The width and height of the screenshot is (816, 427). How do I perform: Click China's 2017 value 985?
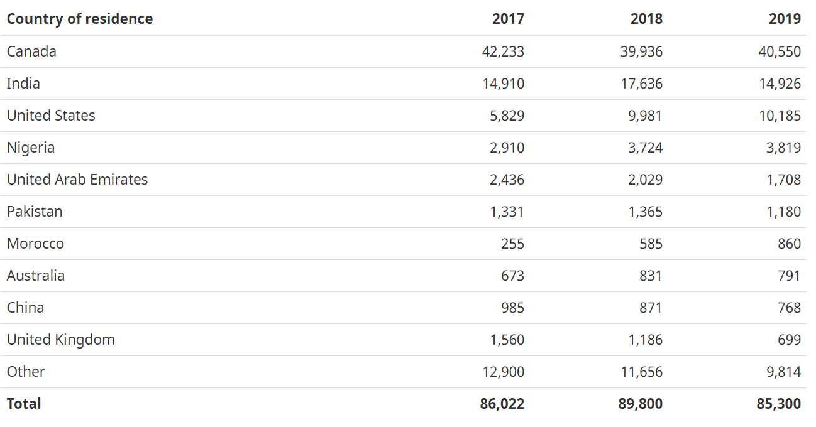click(x=512, y=308)
